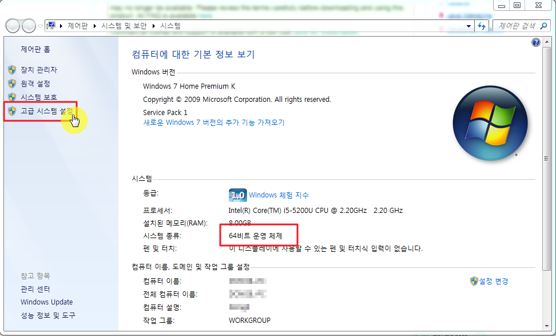
Task: Click the Copyright 2009 Microsoft Corporation text
Action: point(237,100)
